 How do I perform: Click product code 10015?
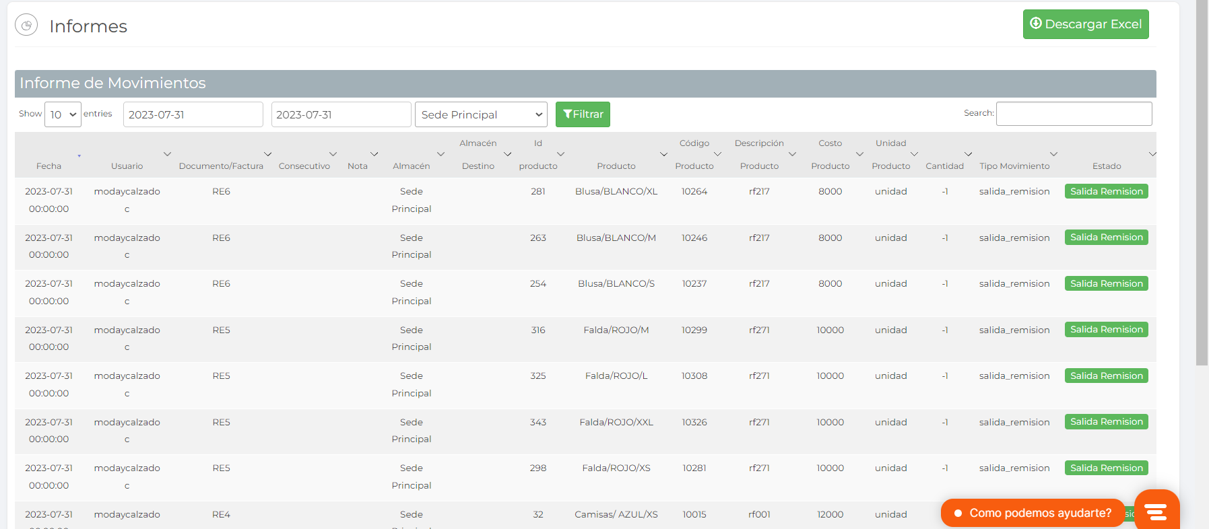click(694, 514)
